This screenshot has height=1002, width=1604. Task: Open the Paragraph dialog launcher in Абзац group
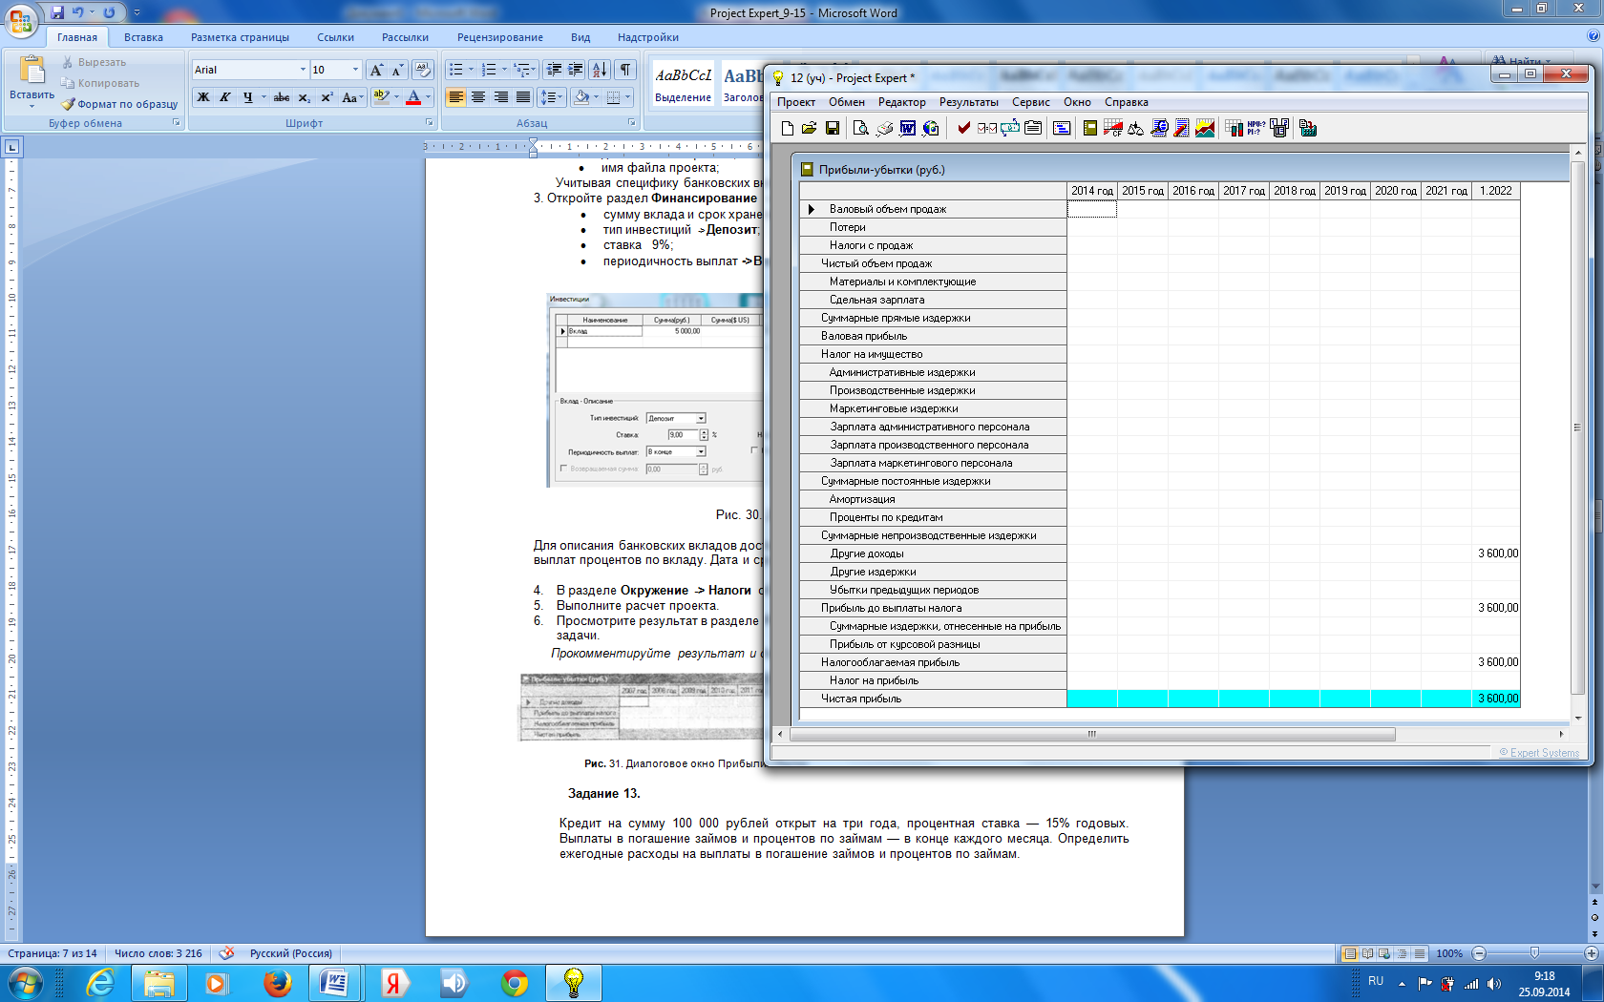click(631, 122)
